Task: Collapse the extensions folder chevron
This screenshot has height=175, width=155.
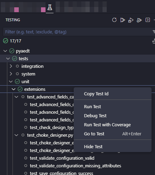Action: 14,89
